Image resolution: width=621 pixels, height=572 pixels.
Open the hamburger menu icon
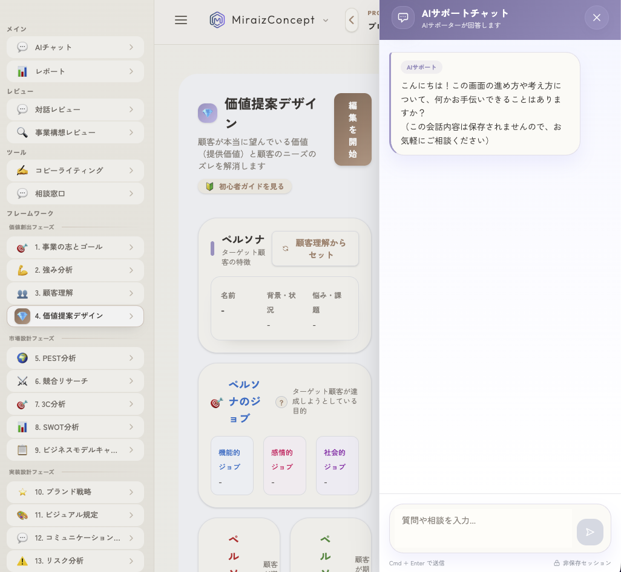click(181, 20)
